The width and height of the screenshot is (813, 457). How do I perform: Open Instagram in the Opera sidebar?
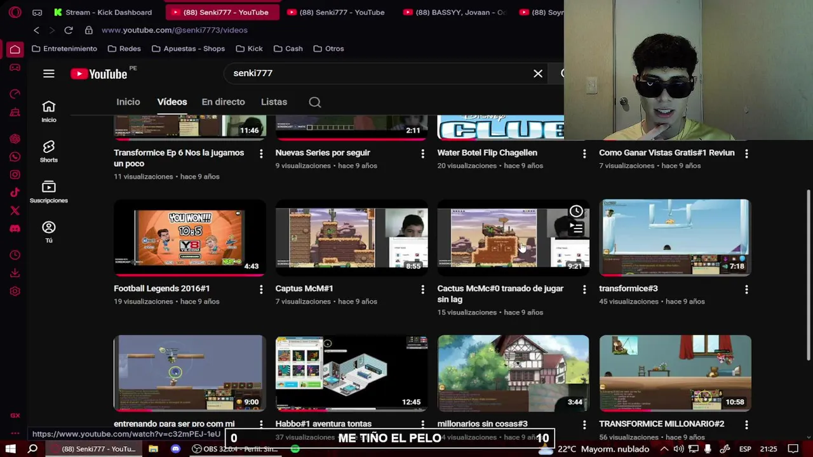tap(15, 175)
